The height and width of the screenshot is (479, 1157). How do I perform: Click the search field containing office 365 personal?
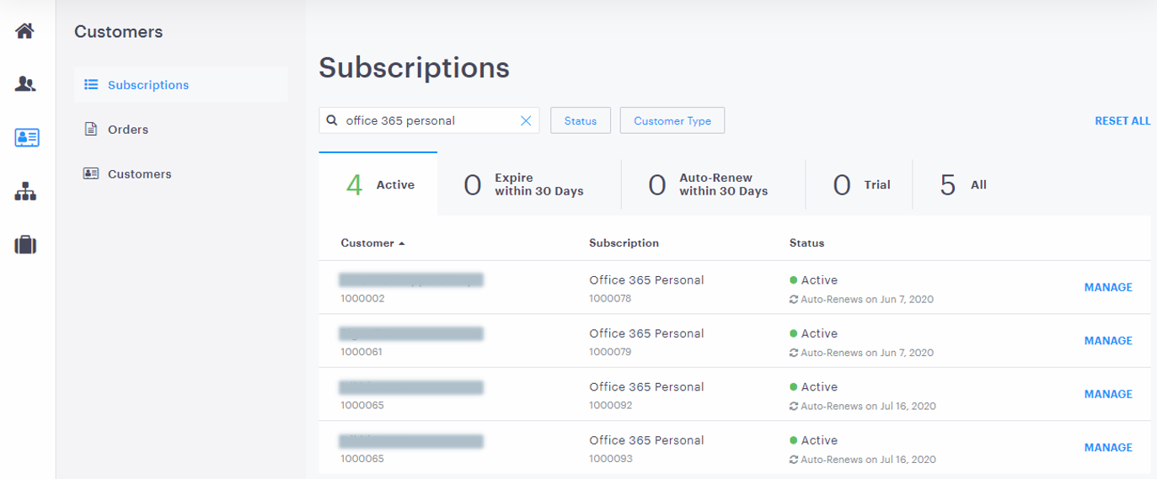[429, 120]
